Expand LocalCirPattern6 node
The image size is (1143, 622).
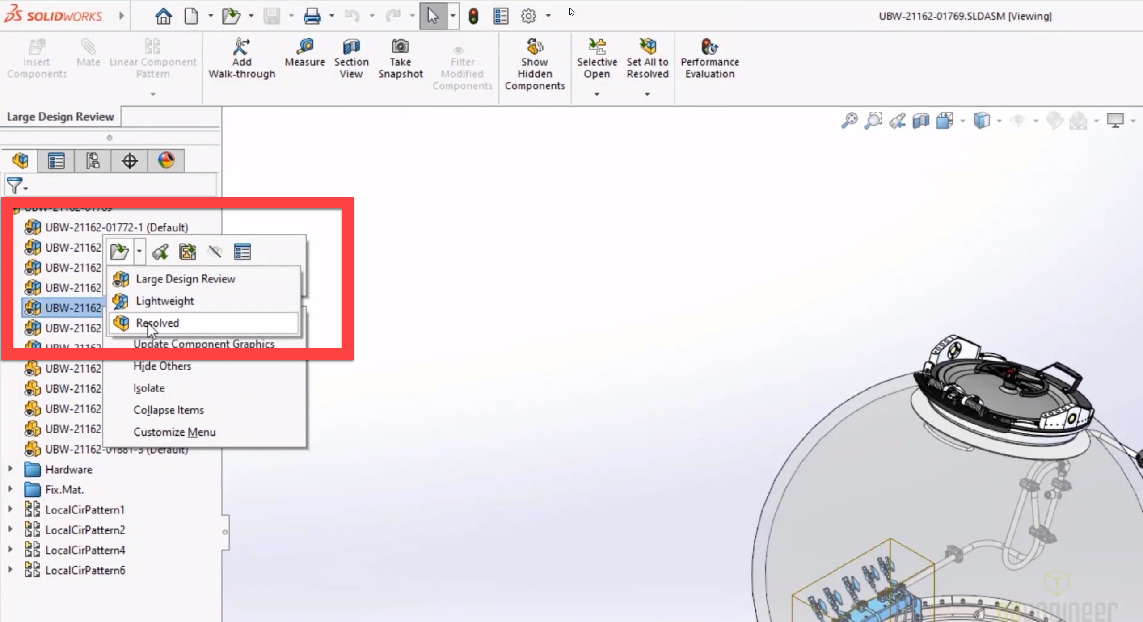[10, 569]
